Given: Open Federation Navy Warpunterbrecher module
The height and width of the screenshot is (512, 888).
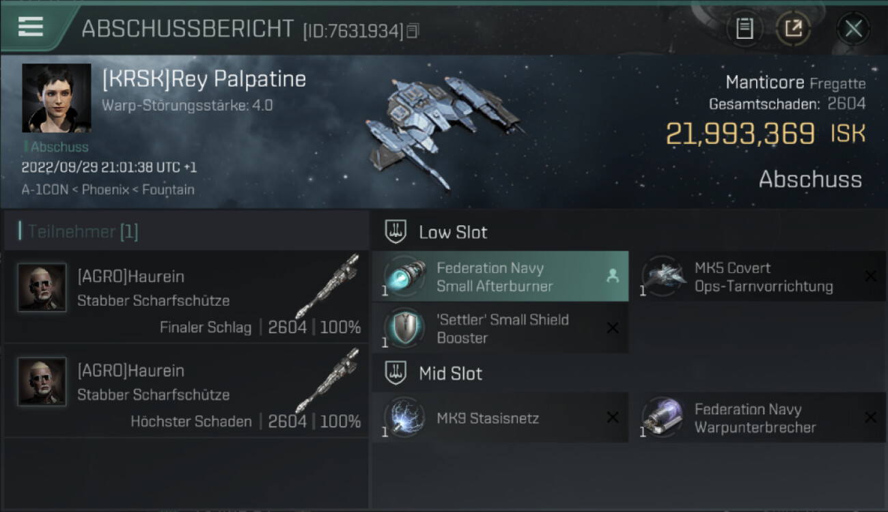Looking at the screenshot, I should [x=762, y=417].
